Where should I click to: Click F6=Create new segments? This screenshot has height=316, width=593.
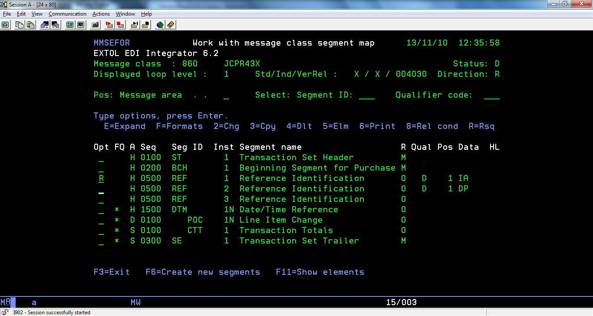[x=203, y=272]
